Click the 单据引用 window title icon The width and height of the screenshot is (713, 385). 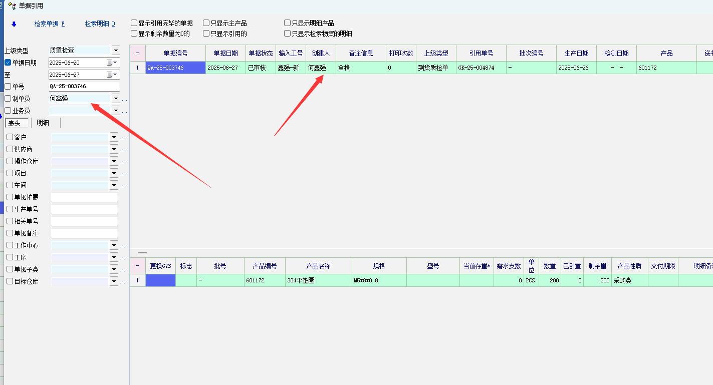click(12, 6)
